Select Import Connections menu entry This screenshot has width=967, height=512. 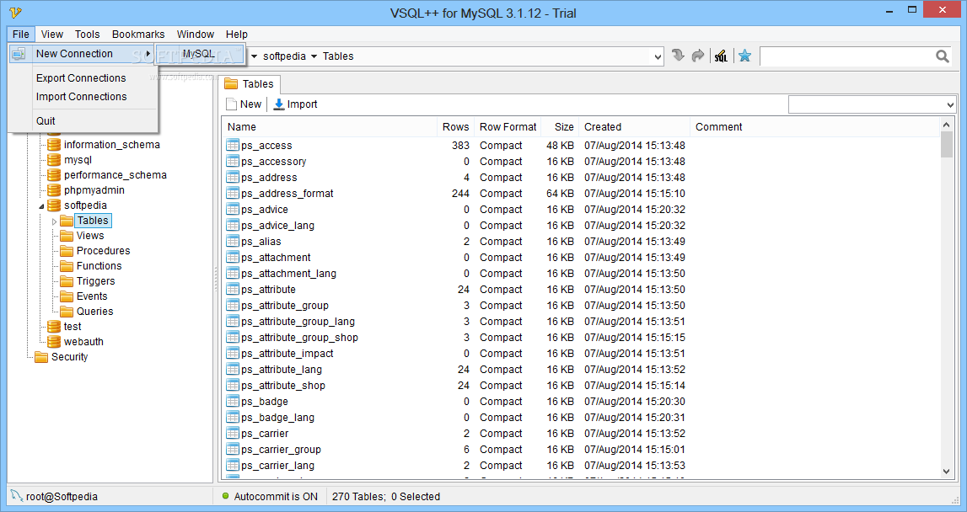81,97
